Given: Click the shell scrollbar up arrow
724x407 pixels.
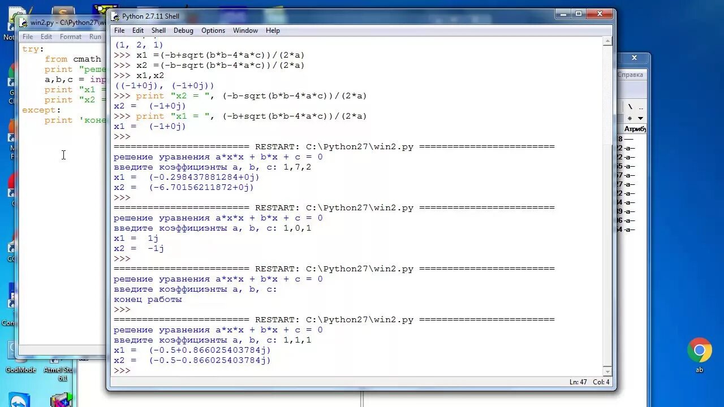Looking at the screenshot, I should tap(607, 41).
